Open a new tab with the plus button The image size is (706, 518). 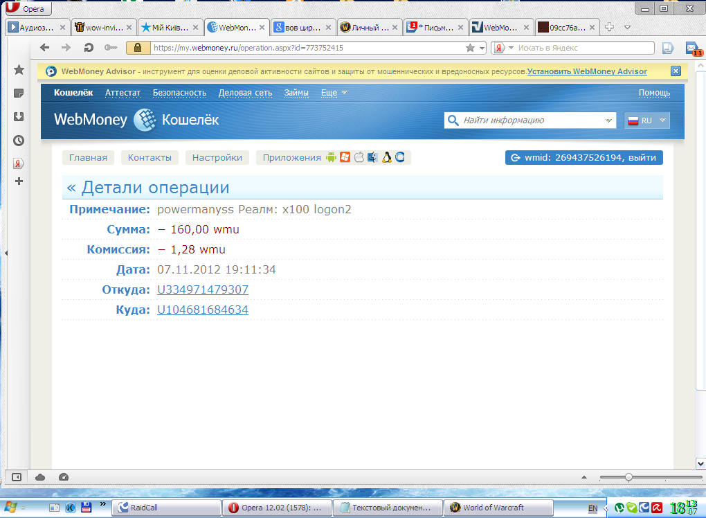tap(609, 27)
